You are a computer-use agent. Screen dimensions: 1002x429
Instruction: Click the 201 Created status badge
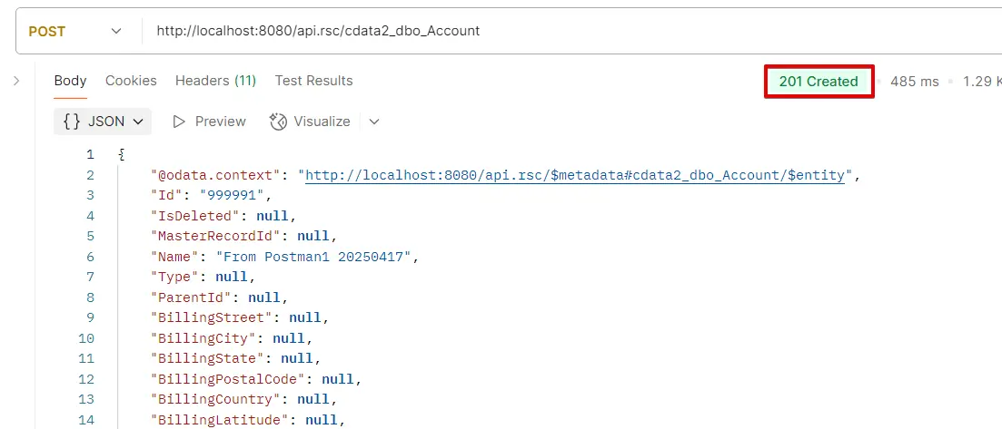pos(818,82)
